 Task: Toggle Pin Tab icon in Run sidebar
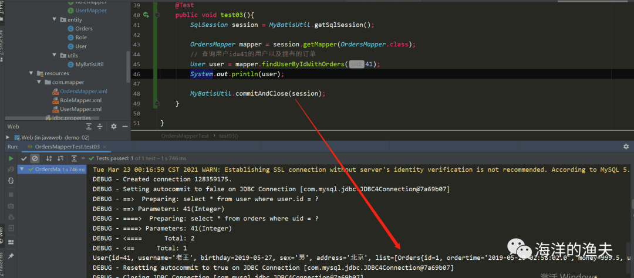(11, 256)
